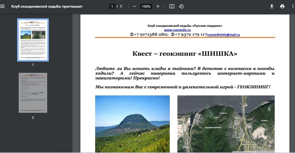Screen dimensions: 295x153
Task: Click the fit to page icon
Action: (172, 6)
